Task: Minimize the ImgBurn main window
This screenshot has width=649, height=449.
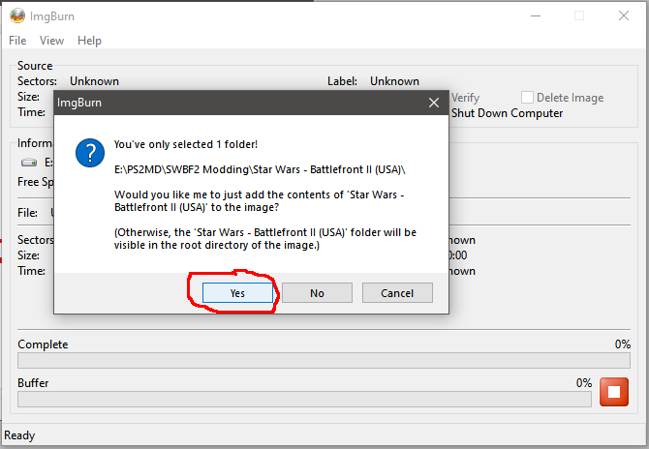Action: [536, 16]
